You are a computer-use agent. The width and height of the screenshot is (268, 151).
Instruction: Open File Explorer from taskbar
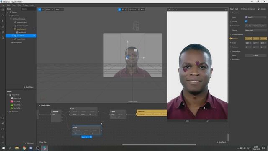tap(17, 148)
